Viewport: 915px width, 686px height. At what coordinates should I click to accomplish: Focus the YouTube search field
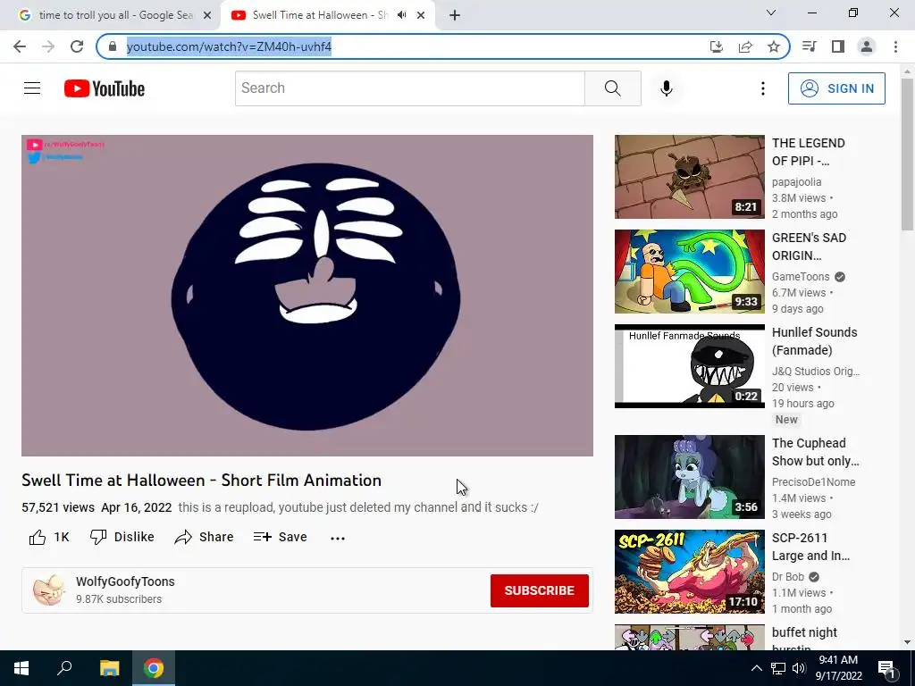(409, 88)
